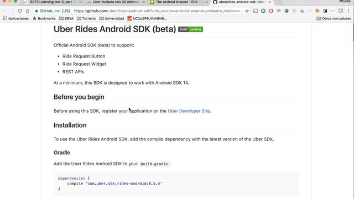Open Chrome's three-dot menu
This screenshot has height=199, width=354.
click(x=348, y=11)
